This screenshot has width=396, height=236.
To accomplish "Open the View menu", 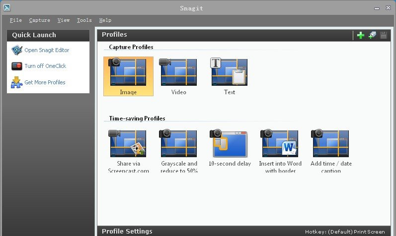I will [64, 20].
